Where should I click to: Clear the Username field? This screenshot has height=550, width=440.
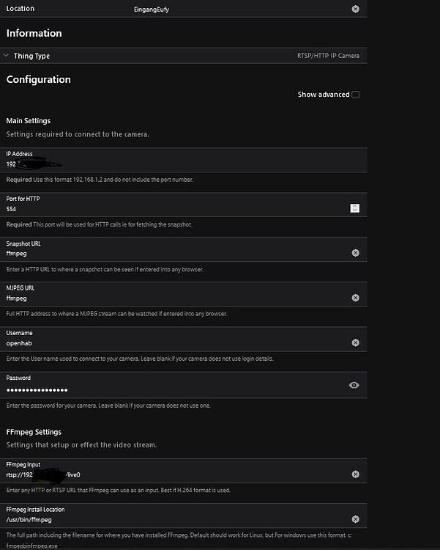(x=355, y=342)
